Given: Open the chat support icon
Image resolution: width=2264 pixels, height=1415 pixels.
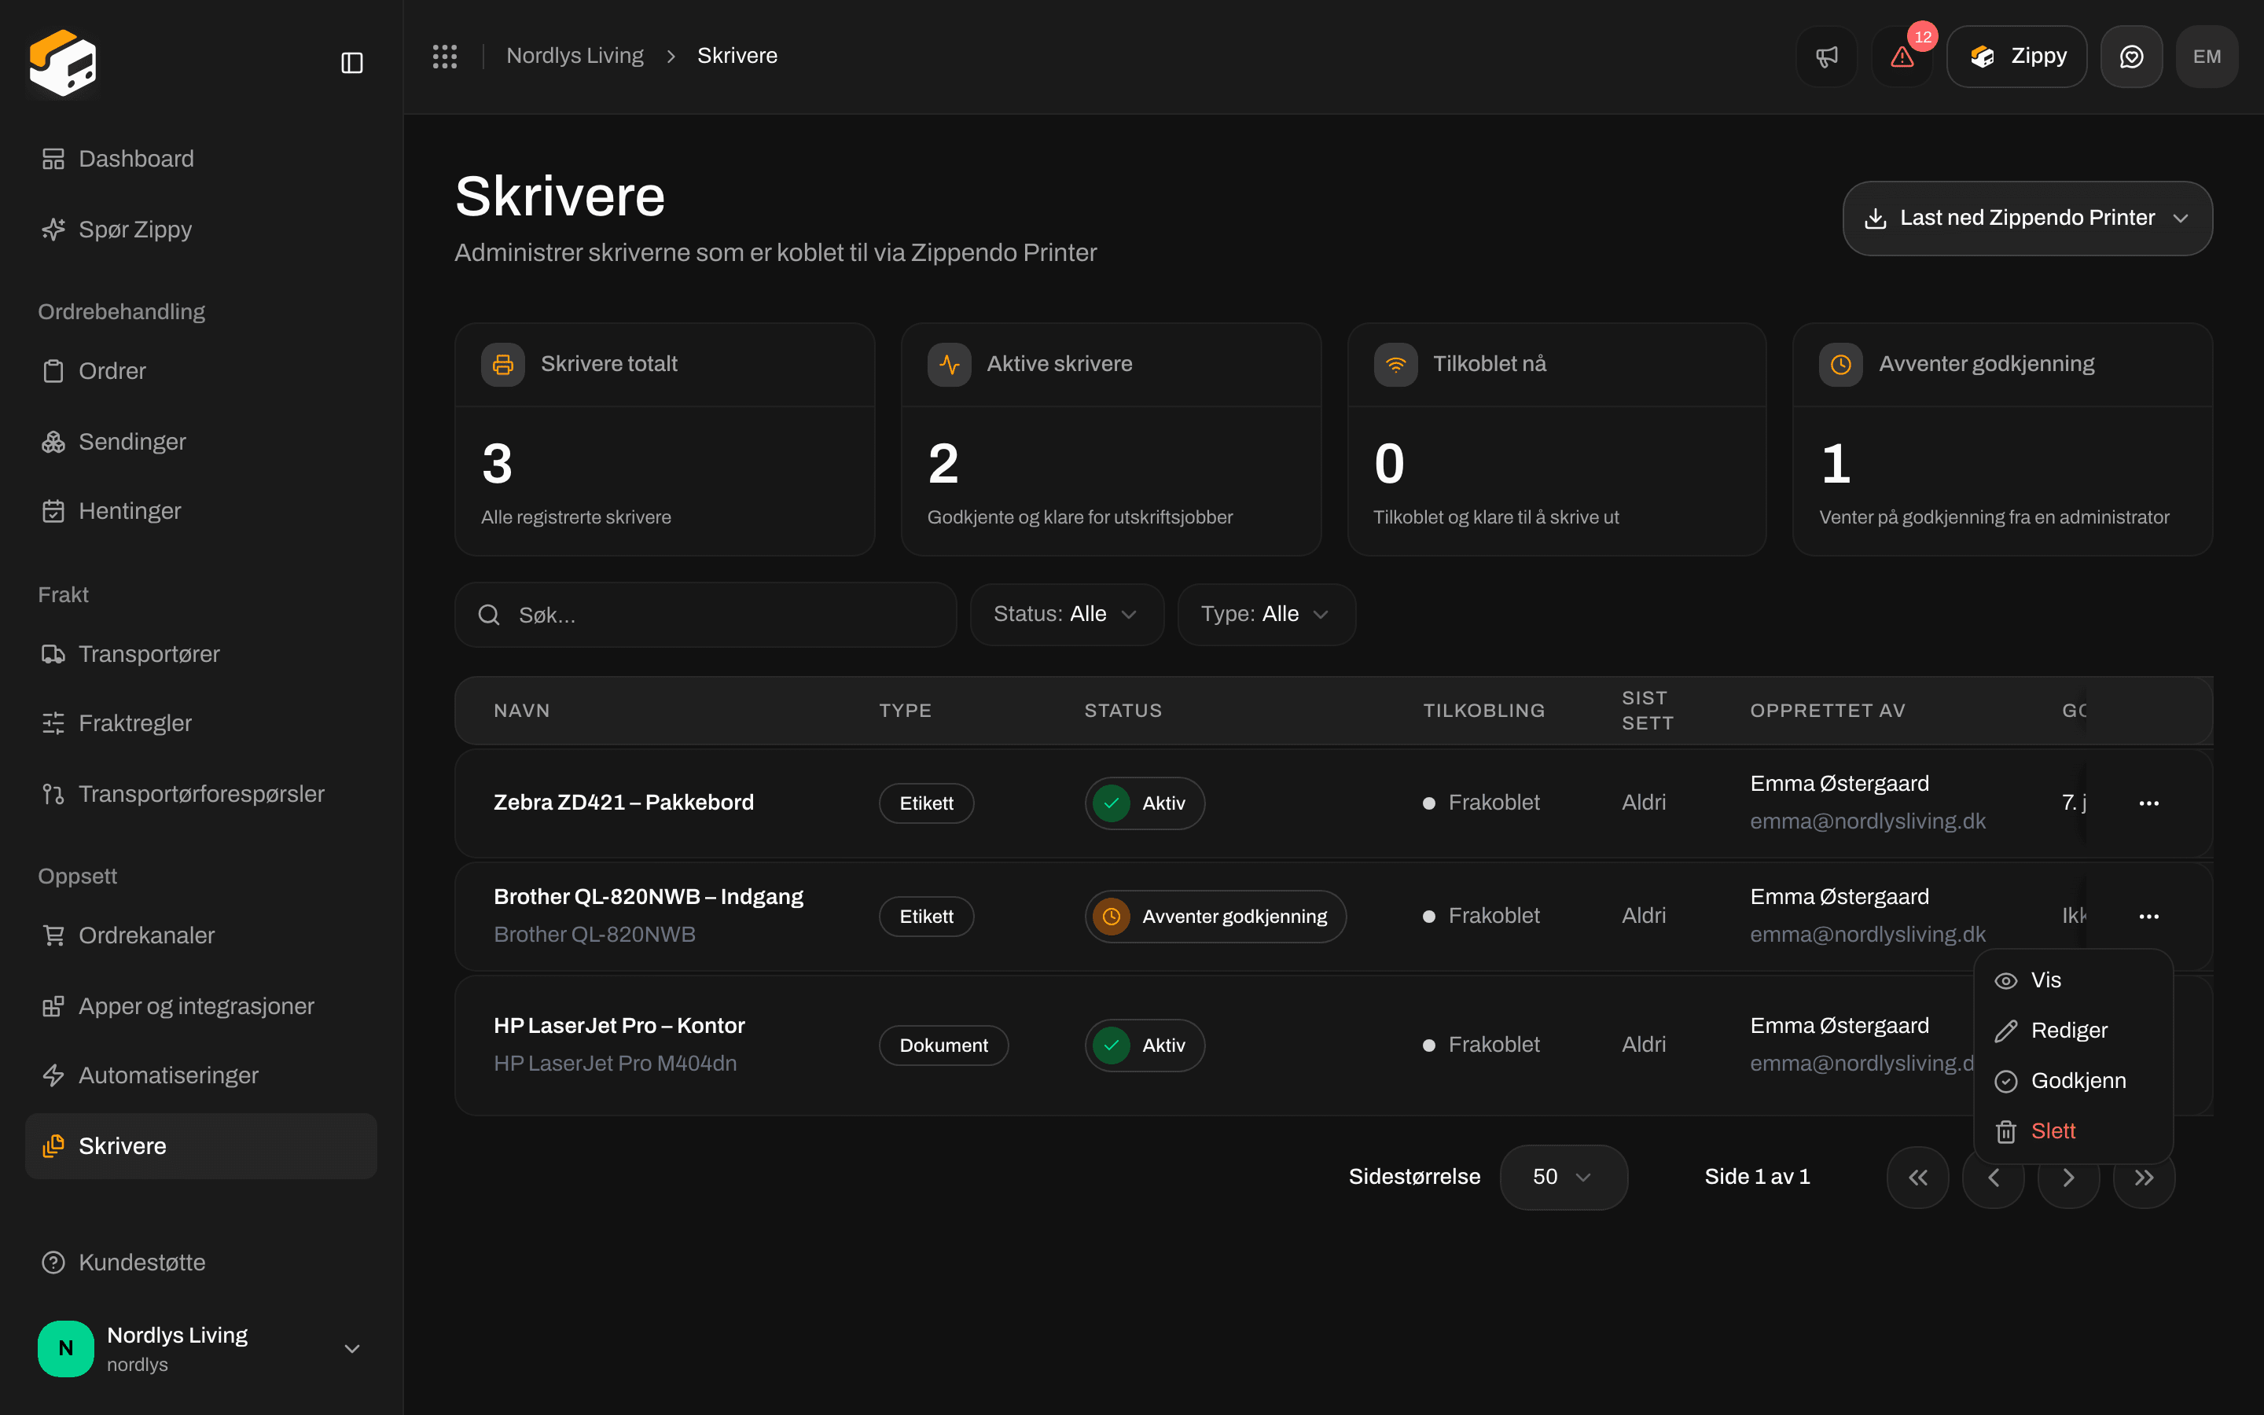Looking at the screenshot, I should tap(2131, 56).
